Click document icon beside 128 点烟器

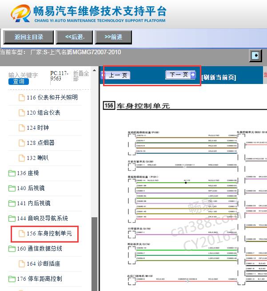pyautogui.click(x=22, y=143)
